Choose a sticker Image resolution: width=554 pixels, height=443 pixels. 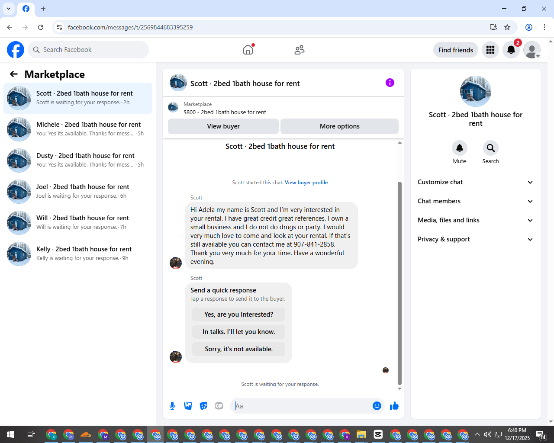coord(203,406)
